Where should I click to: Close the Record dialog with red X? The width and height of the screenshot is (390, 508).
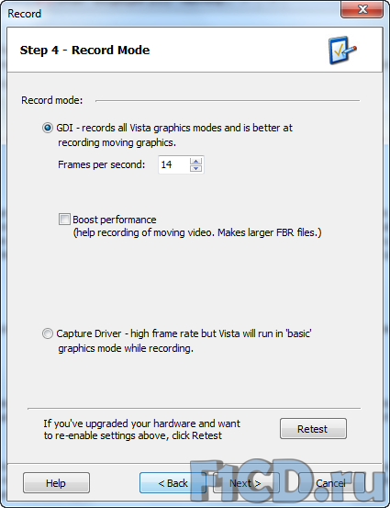362,10
